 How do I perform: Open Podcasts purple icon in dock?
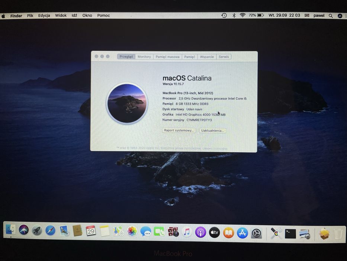(x=200, y=232)
